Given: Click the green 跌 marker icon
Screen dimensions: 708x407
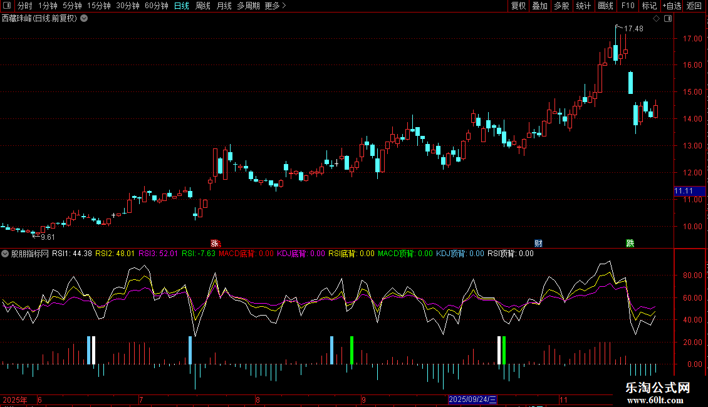Looking at the screenshot, I should point(630,243).
